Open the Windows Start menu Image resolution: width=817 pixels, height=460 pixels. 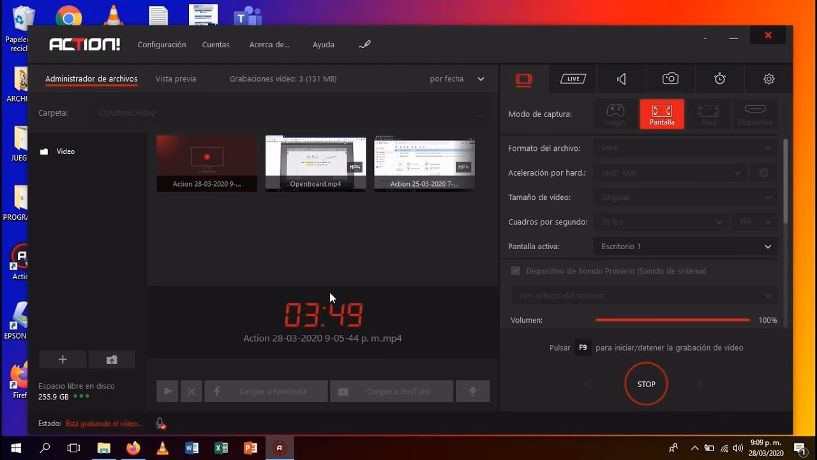[x=15, y=448]
